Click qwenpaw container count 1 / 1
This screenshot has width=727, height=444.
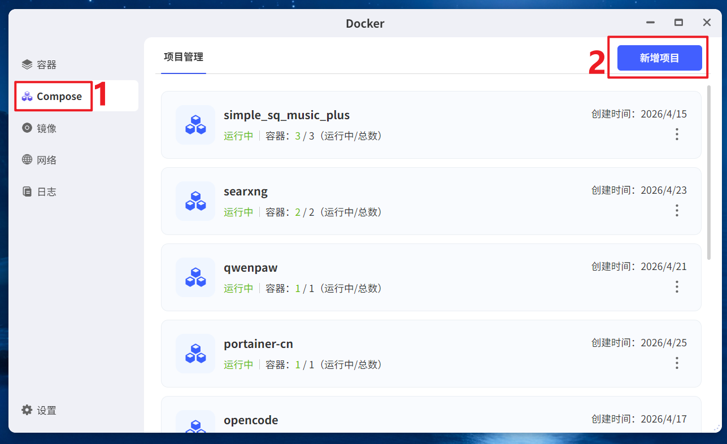coord(304,289)
